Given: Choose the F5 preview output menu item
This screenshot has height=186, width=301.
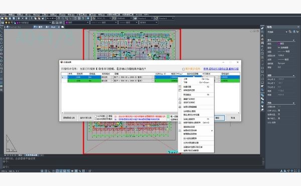Looking at the screenshot, I should [x=196, y=95].
